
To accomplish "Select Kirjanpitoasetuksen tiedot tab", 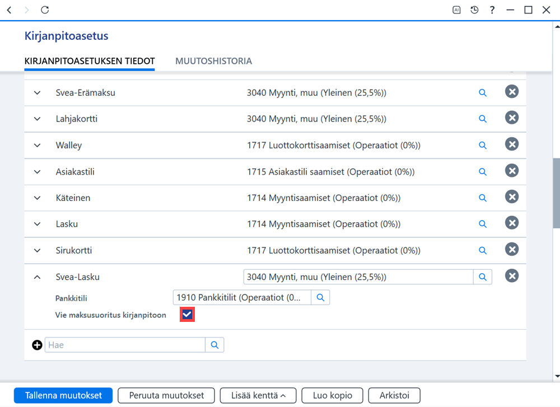I will [90, 61].
